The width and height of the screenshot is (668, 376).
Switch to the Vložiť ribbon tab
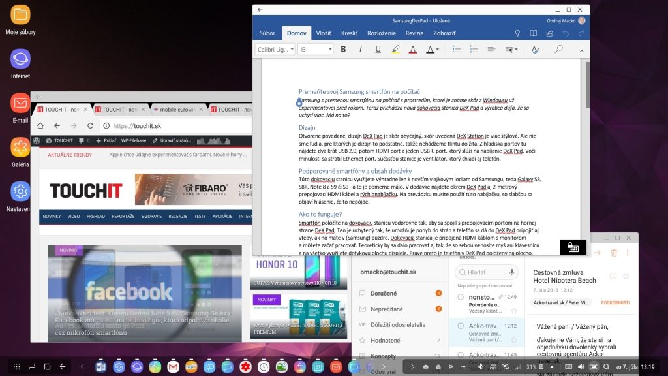pyautogui.click(x=324, y=33)
